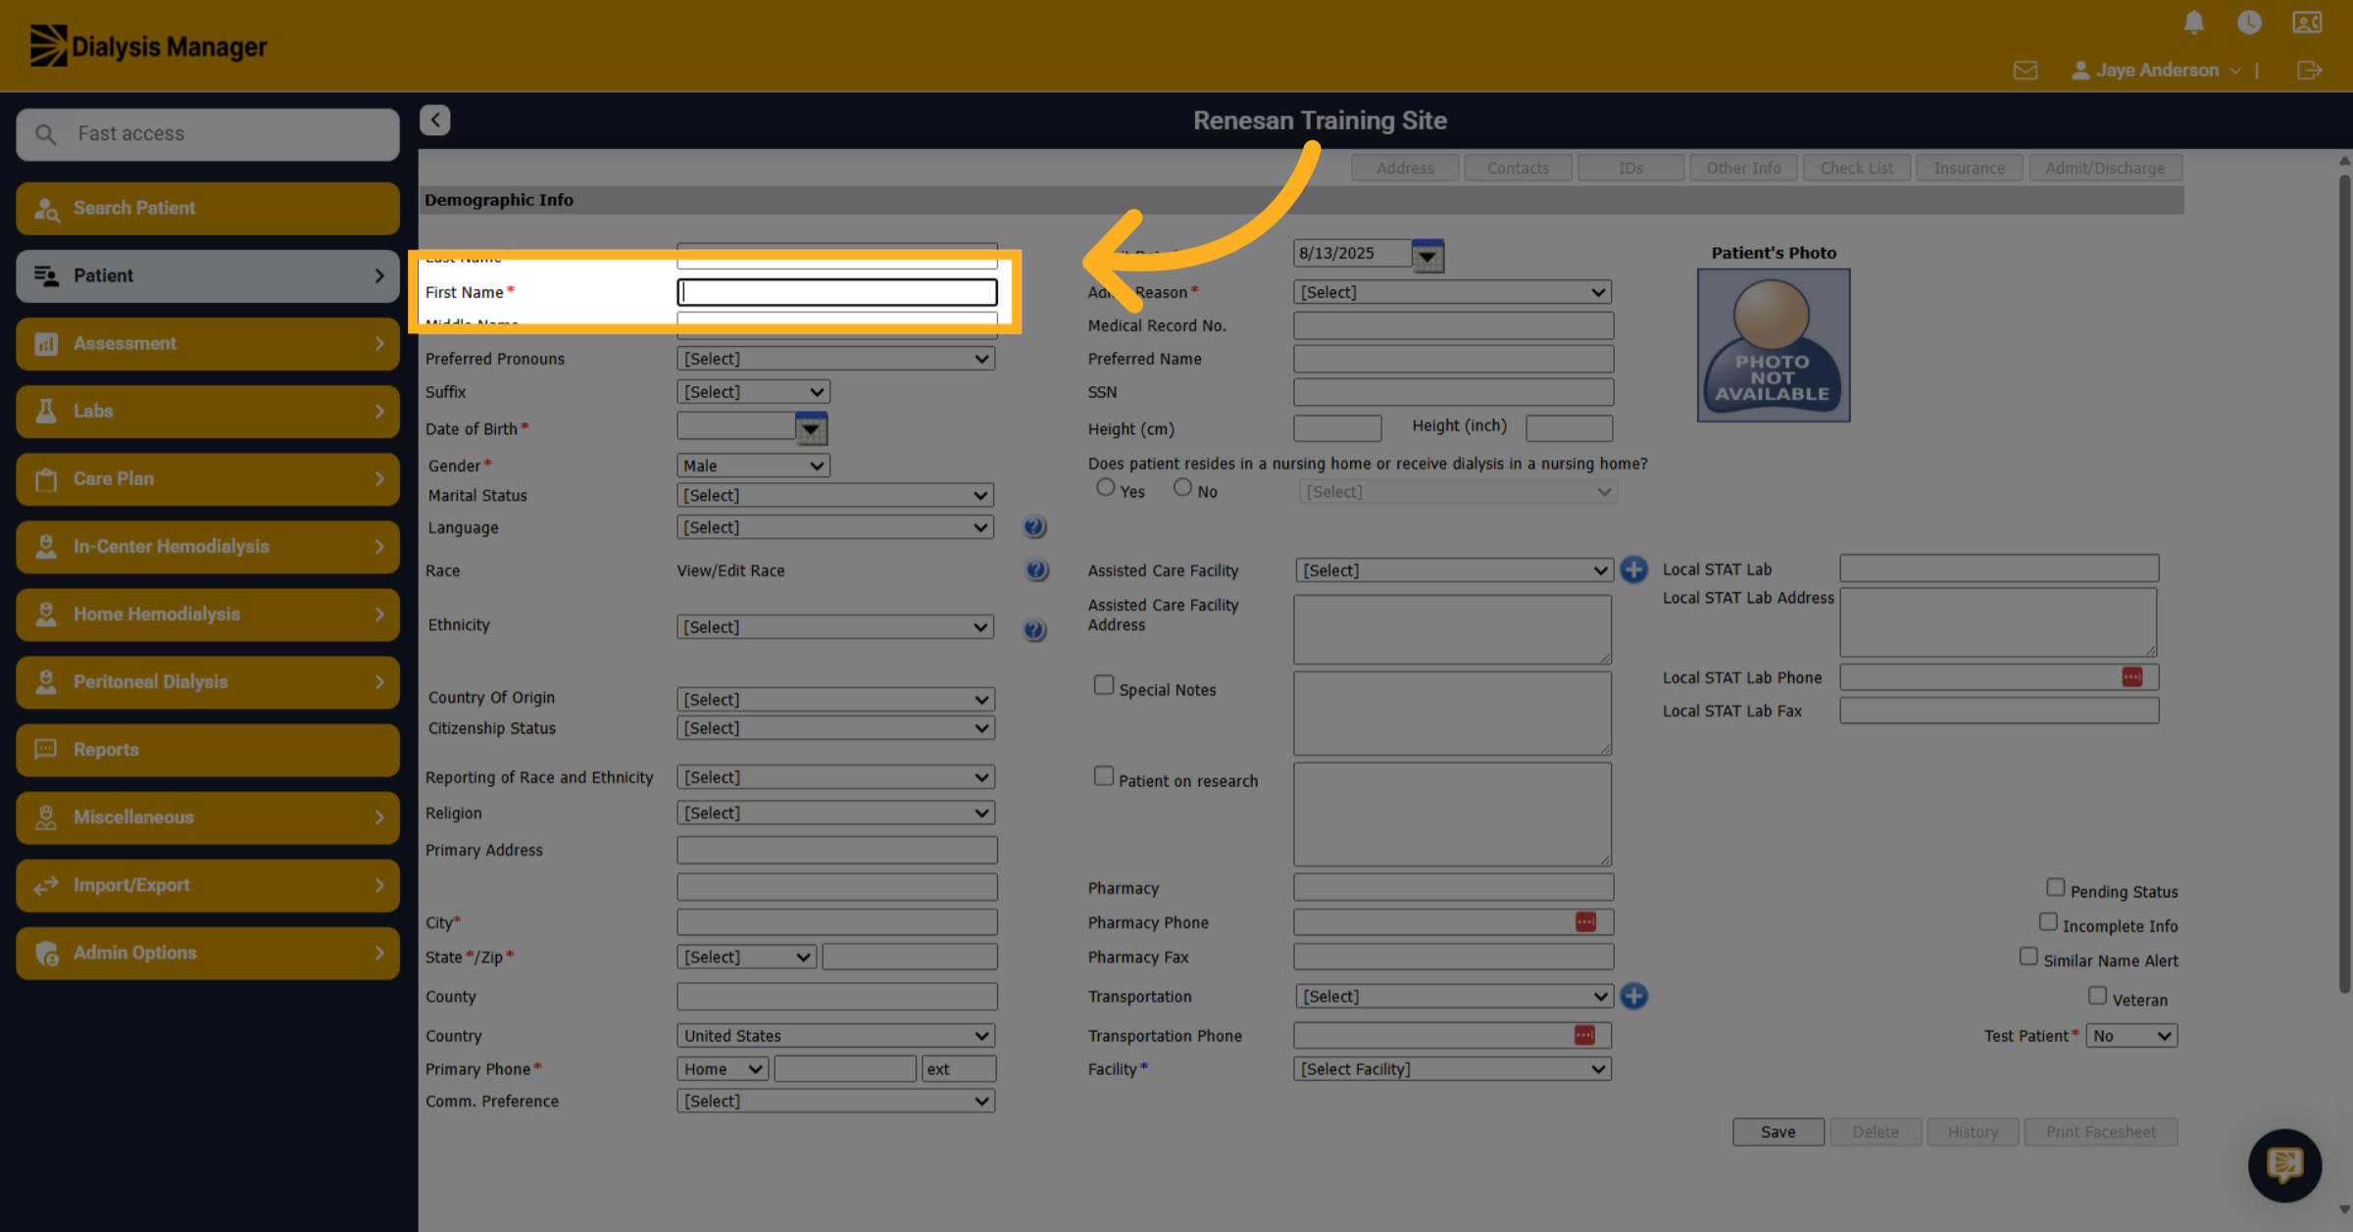Click Language help question icon

[x=1034, y=527]
